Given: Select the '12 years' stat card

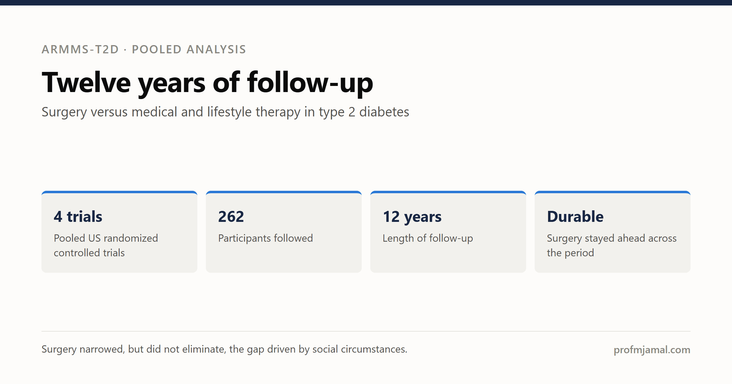Looking at the screenshot, I should pyautogui.click(x=448, y=232).
